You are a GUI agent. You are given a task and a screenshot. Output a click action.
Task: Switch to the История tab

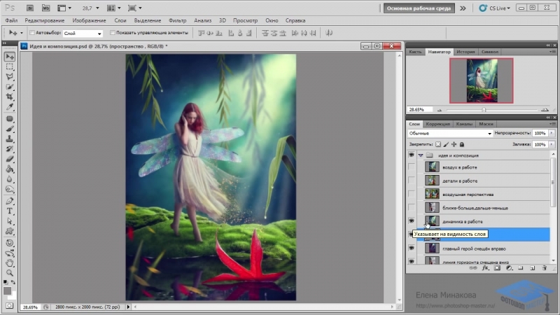(x=465, y=52)
